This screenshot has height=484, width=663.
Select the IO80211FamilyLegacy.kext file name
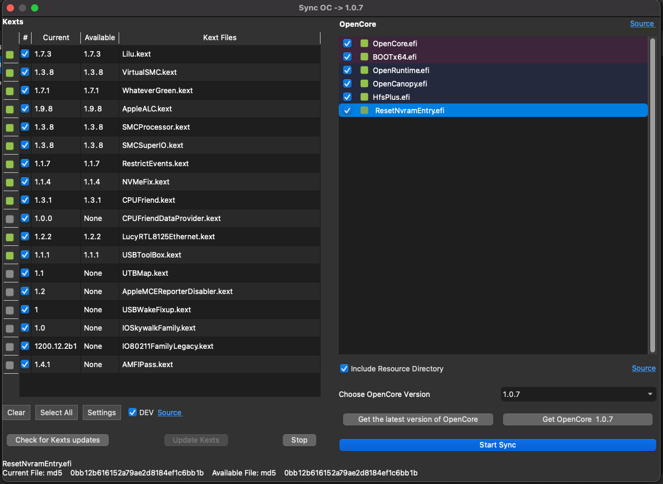pyautogui.click(x=167, y=346)
